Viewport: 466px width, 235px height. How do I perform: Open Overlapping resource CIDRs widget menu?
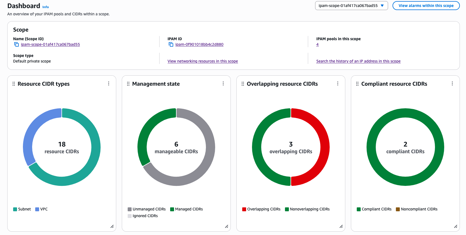click(x=338, y=84)
